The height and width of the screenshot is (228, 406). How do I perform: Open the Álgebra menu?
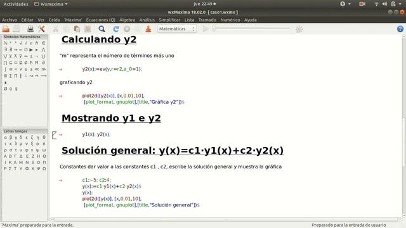pos(127,20)
